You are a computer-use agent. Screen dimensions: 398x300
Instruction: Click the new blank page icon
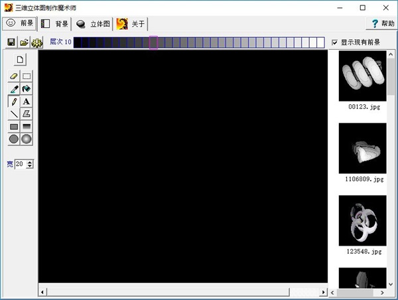(x=20, y=60)
